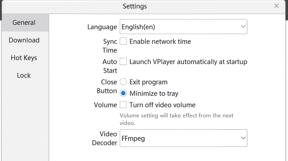Select the Exit program radio button
Image resolution: width=288 pixels, height=161 pixels.
point(123,82)
